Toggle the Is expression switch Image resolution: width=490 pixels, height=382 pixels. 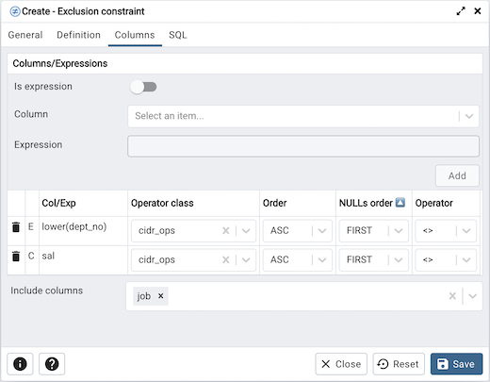[x=143, y=87]
